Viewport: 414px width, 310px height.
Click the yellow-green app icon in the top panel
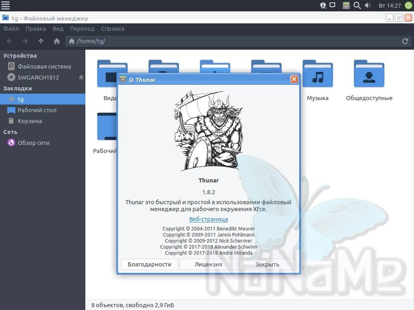pos(346,5)
